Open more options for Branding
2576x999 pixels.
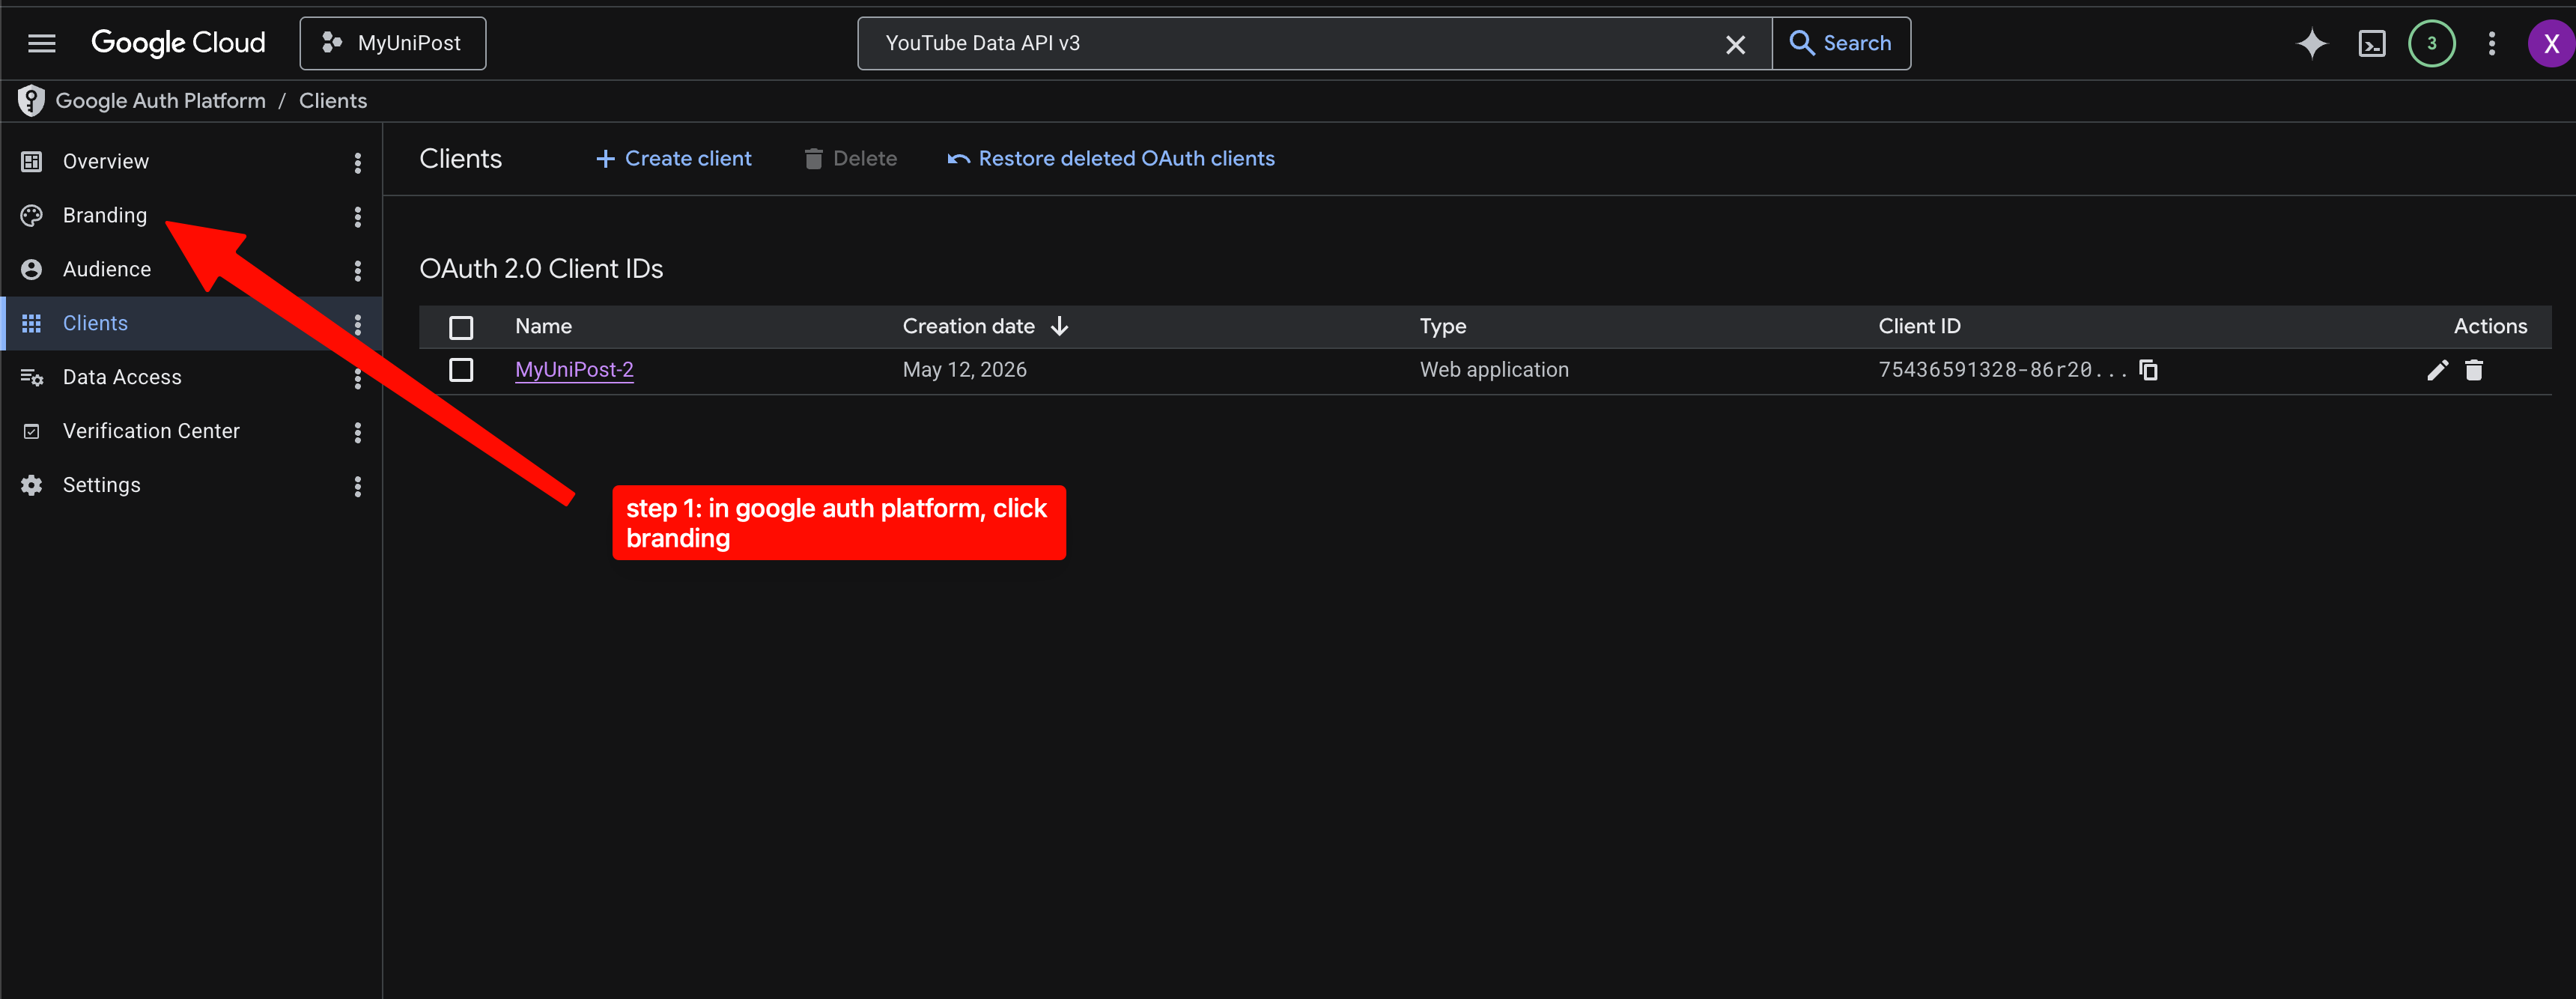(x=357, y=217)
